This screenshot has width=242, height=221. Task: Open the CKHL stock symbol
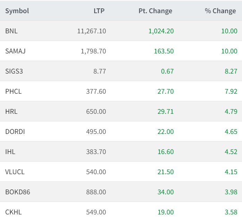tap(14, 212)
